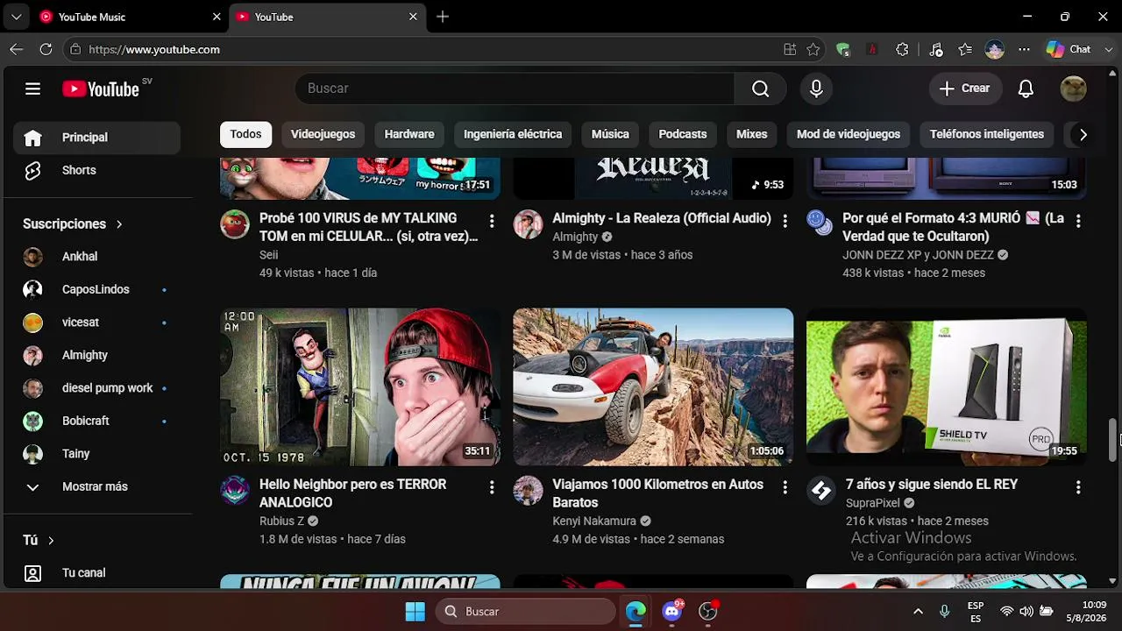This screenshot has height=631, width=1122.
Task: Select the Mixes filter chip
Action: click(751, 134)
